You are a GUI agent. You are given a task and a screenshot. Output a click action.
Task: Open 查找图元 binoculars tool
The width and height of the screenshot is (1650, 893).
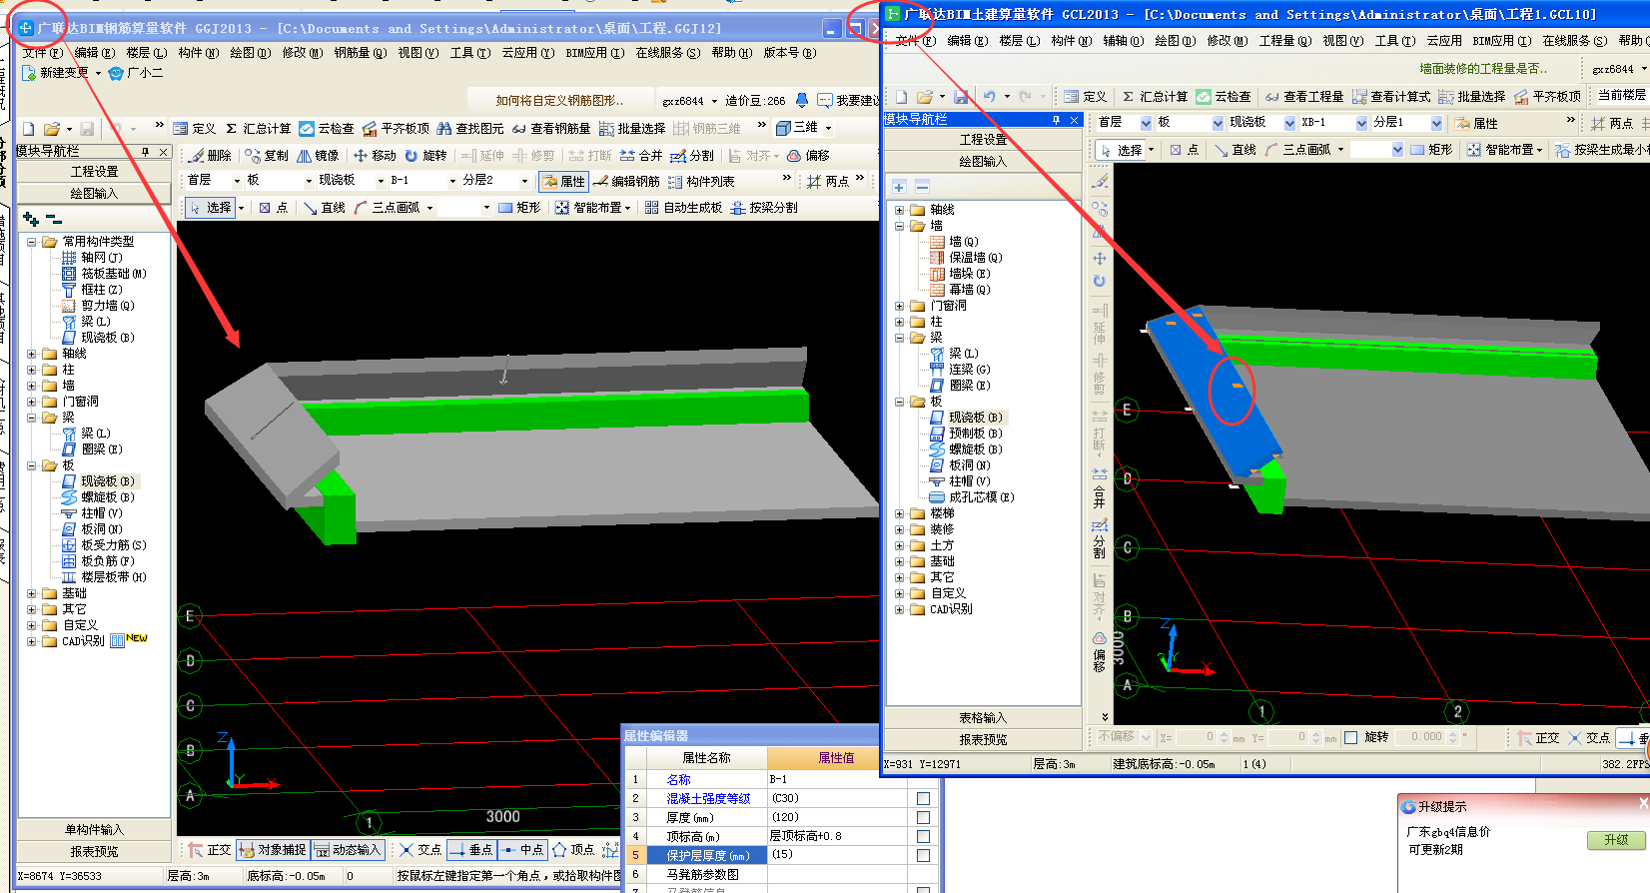pos(470,128)
